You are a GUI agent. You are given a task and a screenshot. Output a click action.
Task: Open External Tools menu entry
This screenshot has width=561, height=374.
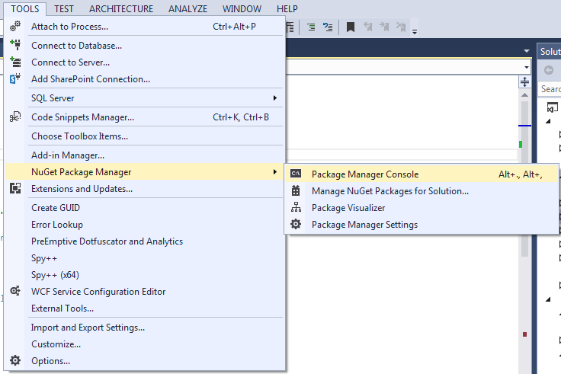(145, 308)
